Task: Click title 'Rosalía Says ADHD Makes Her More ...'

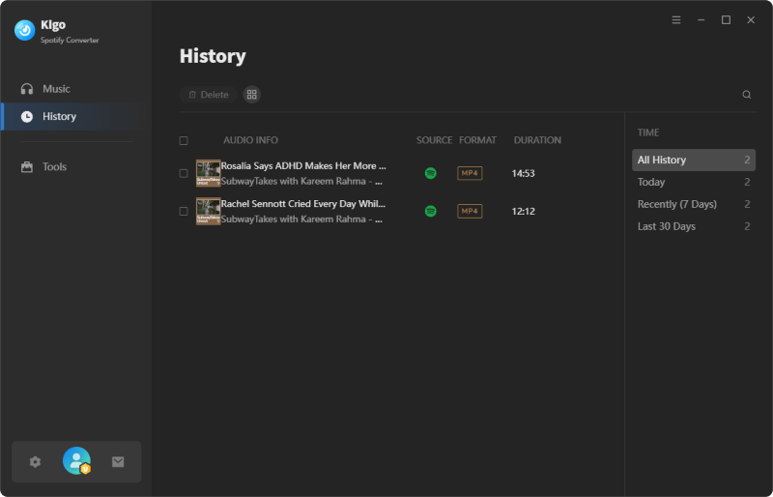Action: 303,166
